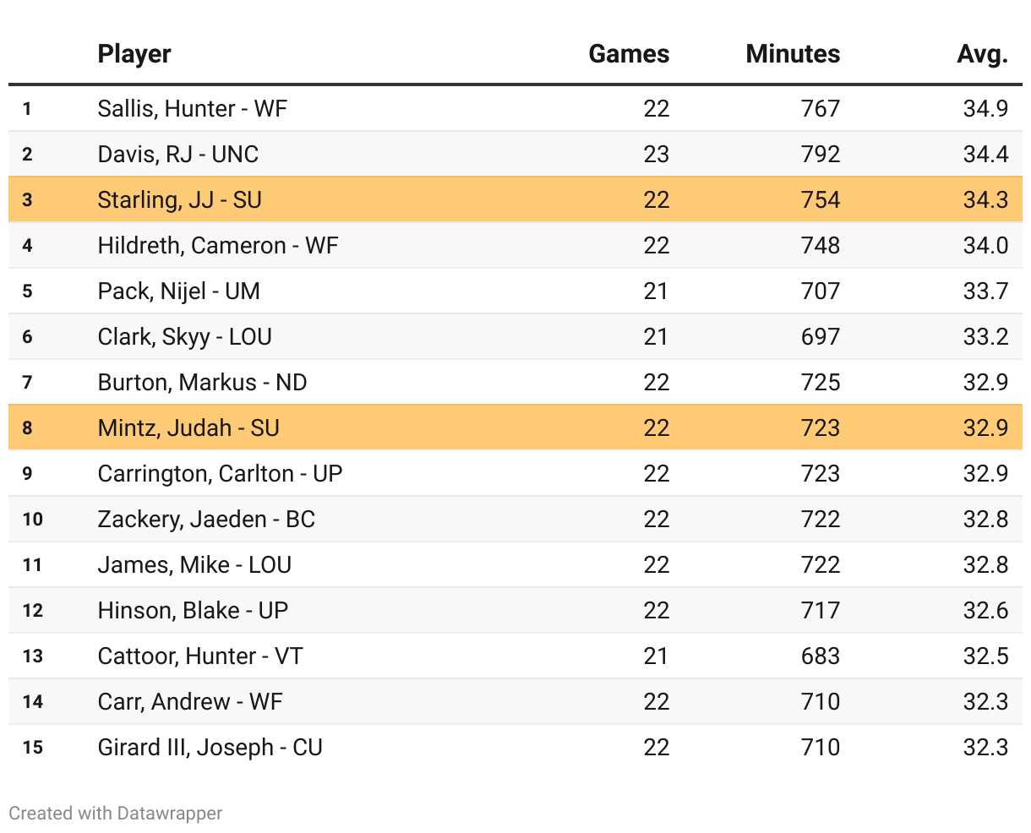The height and width of the screenshot is (833, 1031).
Task: Click Hinson, Blake - UP entry
Action: [x=194, y=610]
